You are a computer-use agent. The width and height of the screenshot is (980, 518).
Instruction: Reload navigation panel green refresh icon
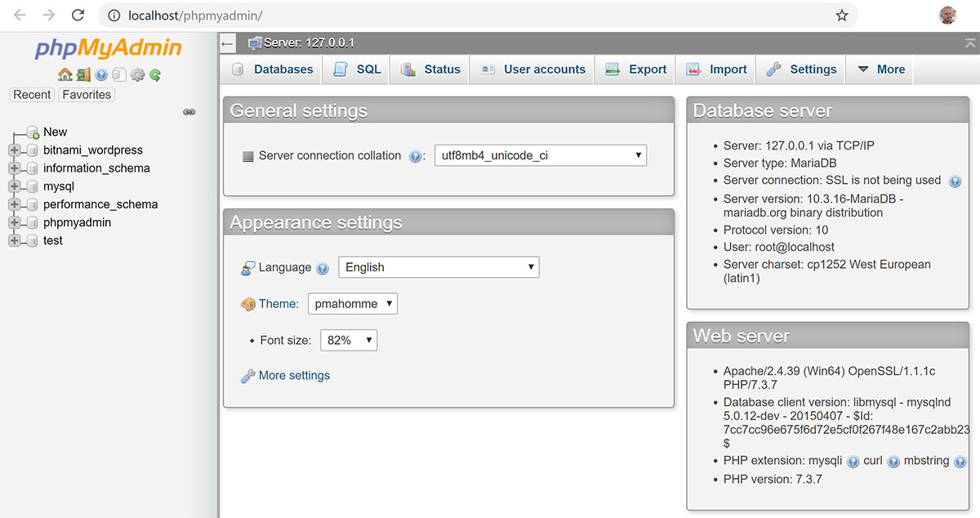point(155,74)
